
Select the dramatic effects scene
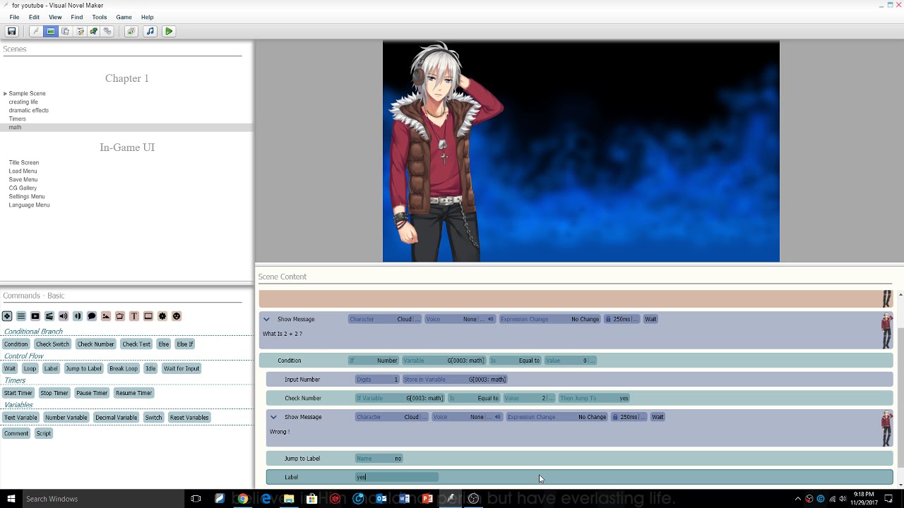(29, 110)
